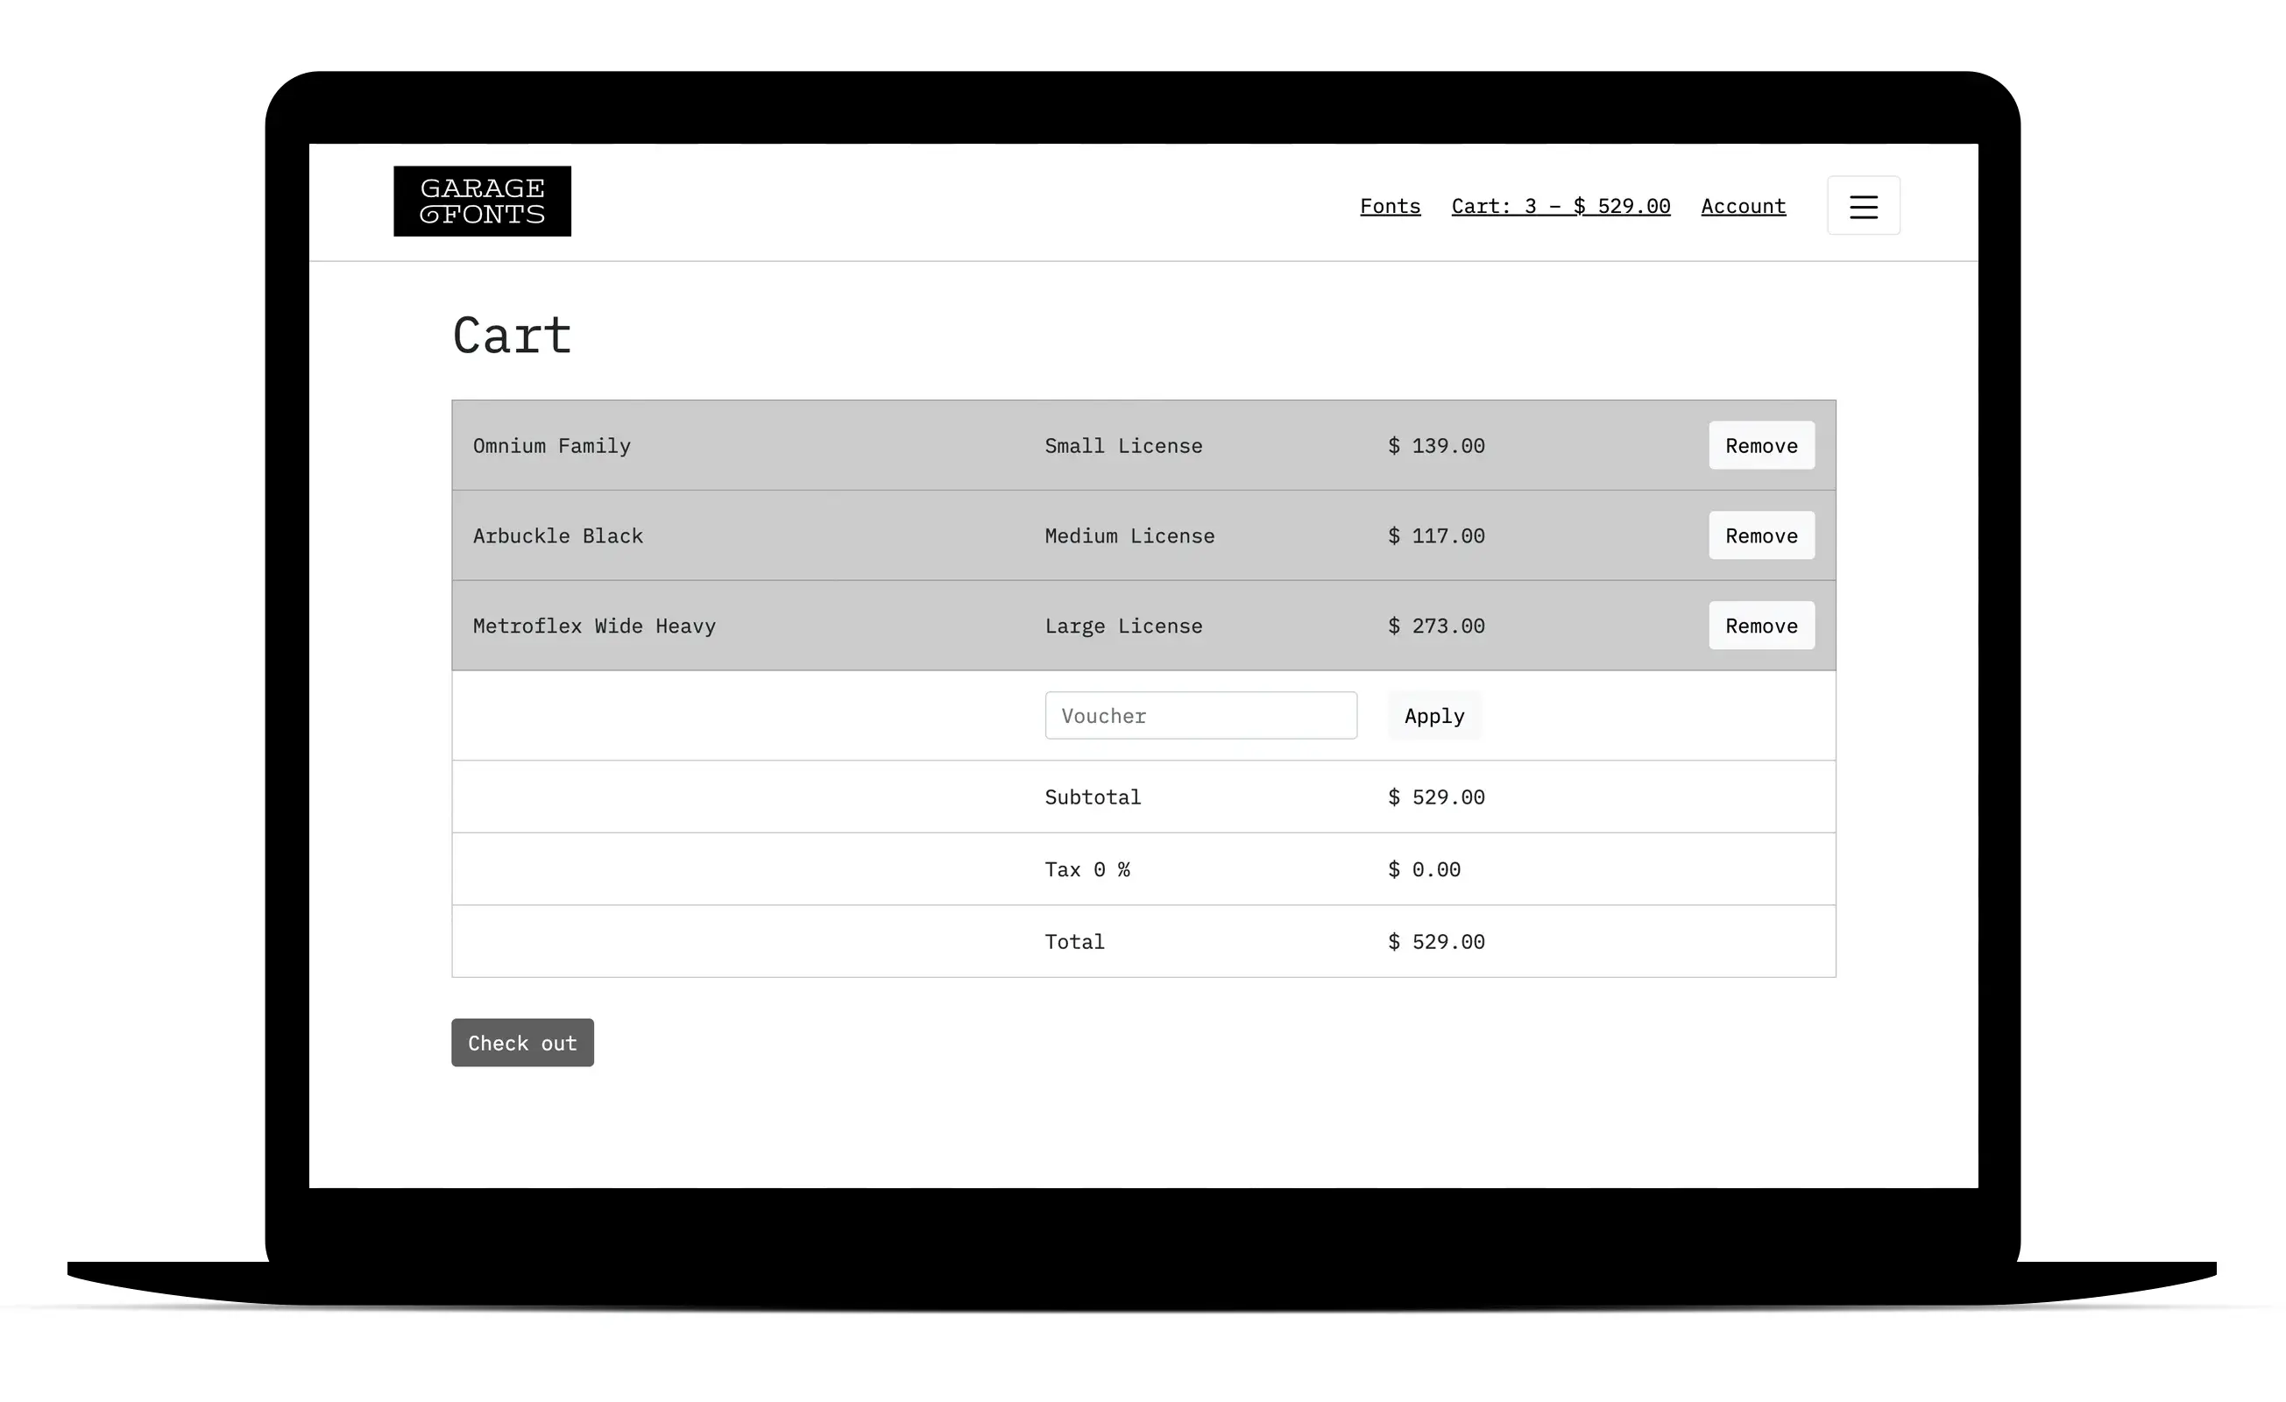Click the Small License label
The width and height of the screenshot is (2286, 1402).
(1122, 445)
